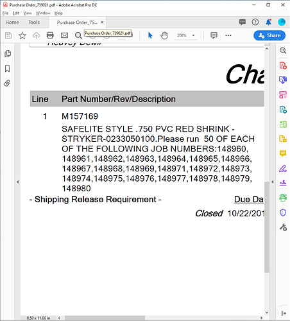Click the blue Share button
Viewport: 290px width, 321px height.
click(x=269, y=35)
